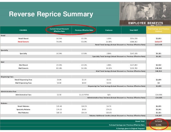Click Mail Generic current rate 80.18%
Viewport: 171px width, 132px height.
click(59, 68)
